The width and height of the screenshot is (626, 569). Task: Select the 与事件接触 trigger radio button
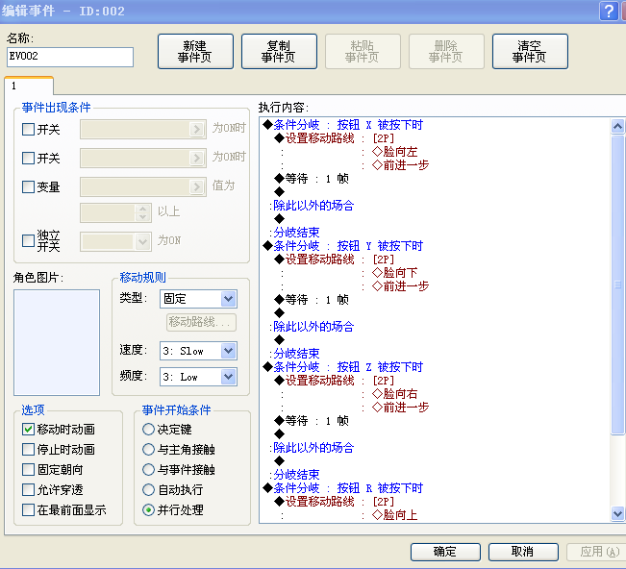[x=148, y=469]
